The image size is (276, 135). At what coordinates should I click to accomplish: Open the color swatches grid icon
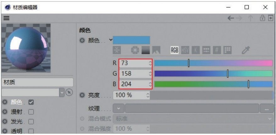click(228, 50)
